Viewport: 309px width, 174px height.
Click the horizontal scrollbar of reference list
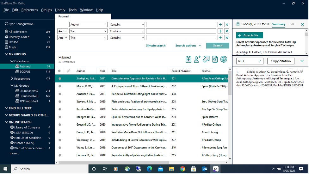114,162
